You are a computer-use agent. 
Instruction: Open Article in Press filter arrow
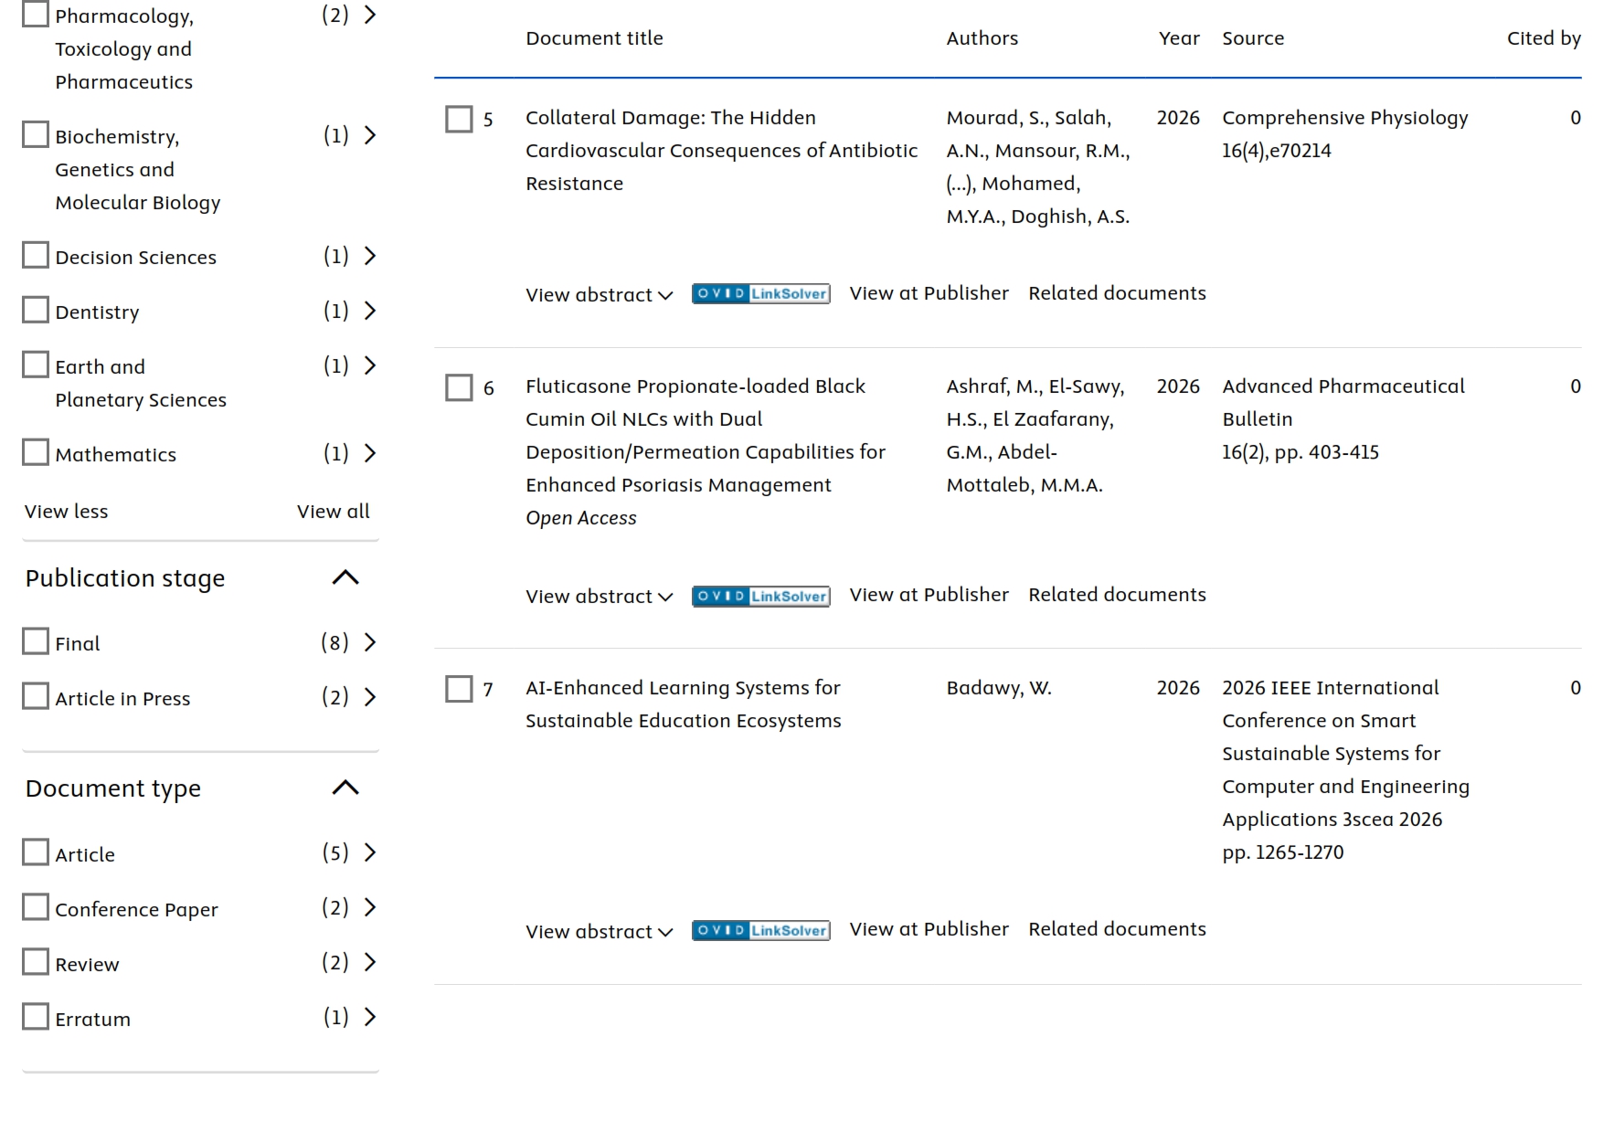click(x=369, y=697)
